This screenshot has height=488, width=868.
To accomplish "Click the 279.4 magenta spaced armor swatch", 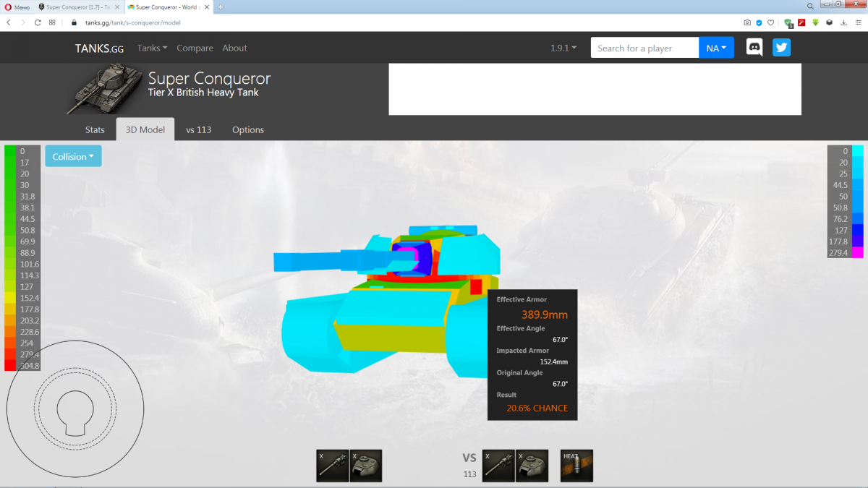I will click(x=858, y=252).
